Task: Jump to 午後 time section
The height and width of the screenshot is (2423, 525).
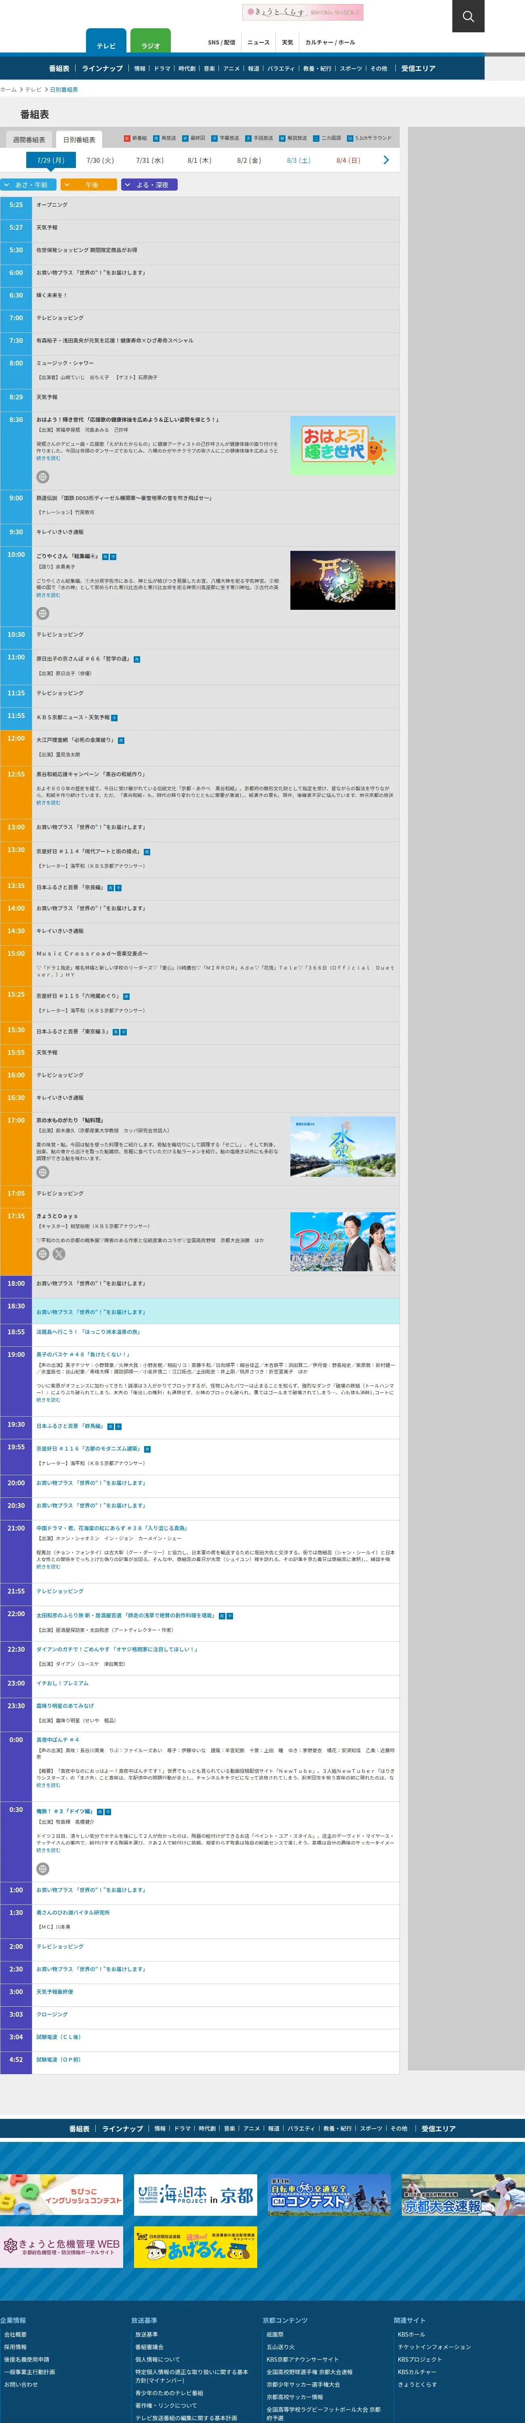Action: point(88,185)
